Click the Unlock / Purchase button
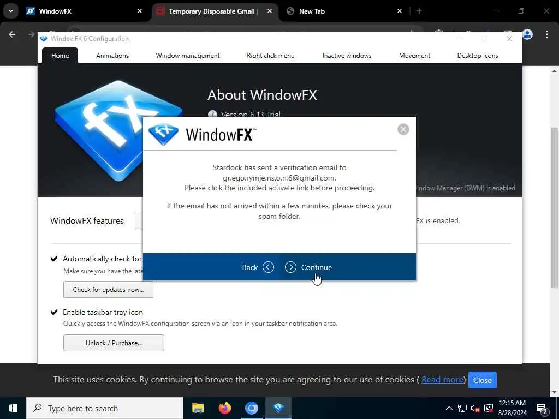The width and height of the screenshot is (559, 419). tap(114, 343)
